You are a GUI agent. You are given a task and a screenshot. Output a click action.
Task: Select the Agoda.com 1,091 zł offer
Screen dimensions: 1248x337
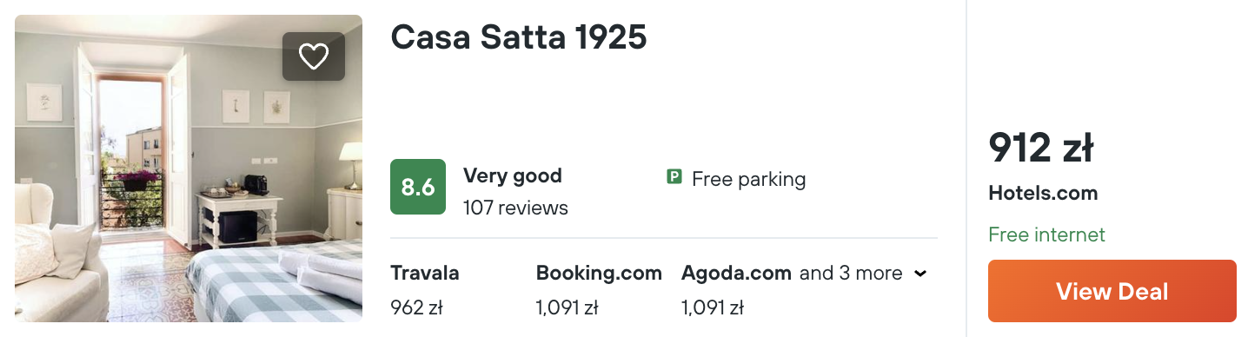pos(736,290)
